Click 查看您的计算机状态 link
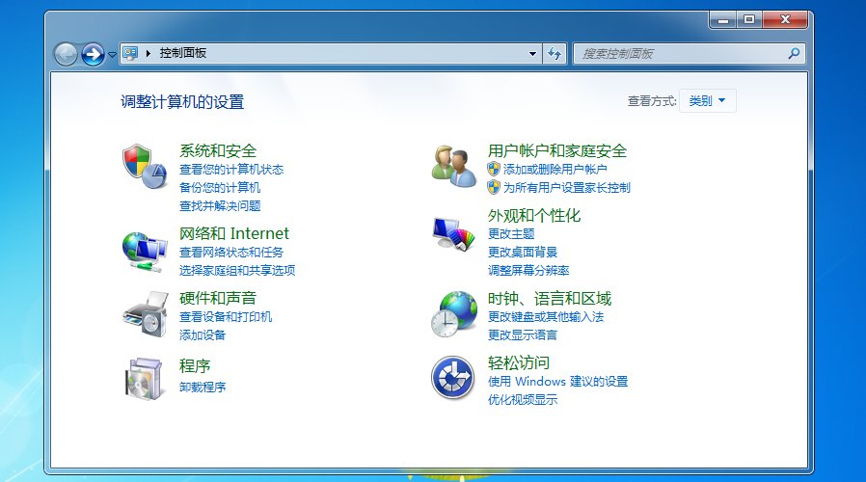 point(230,170)
